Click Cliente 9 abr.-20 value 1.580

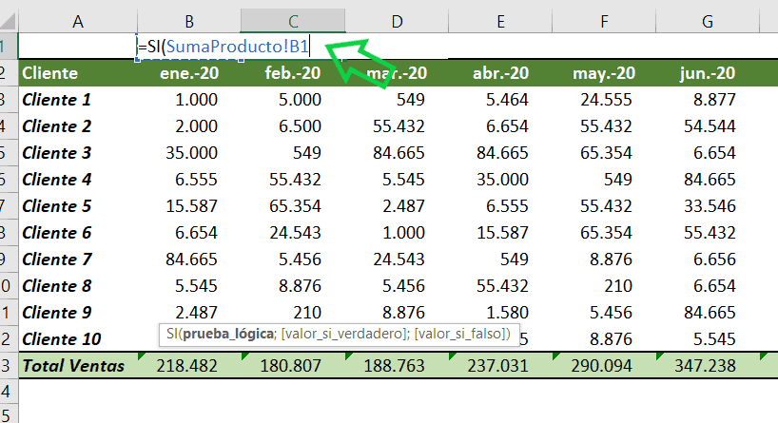(500, 313)
